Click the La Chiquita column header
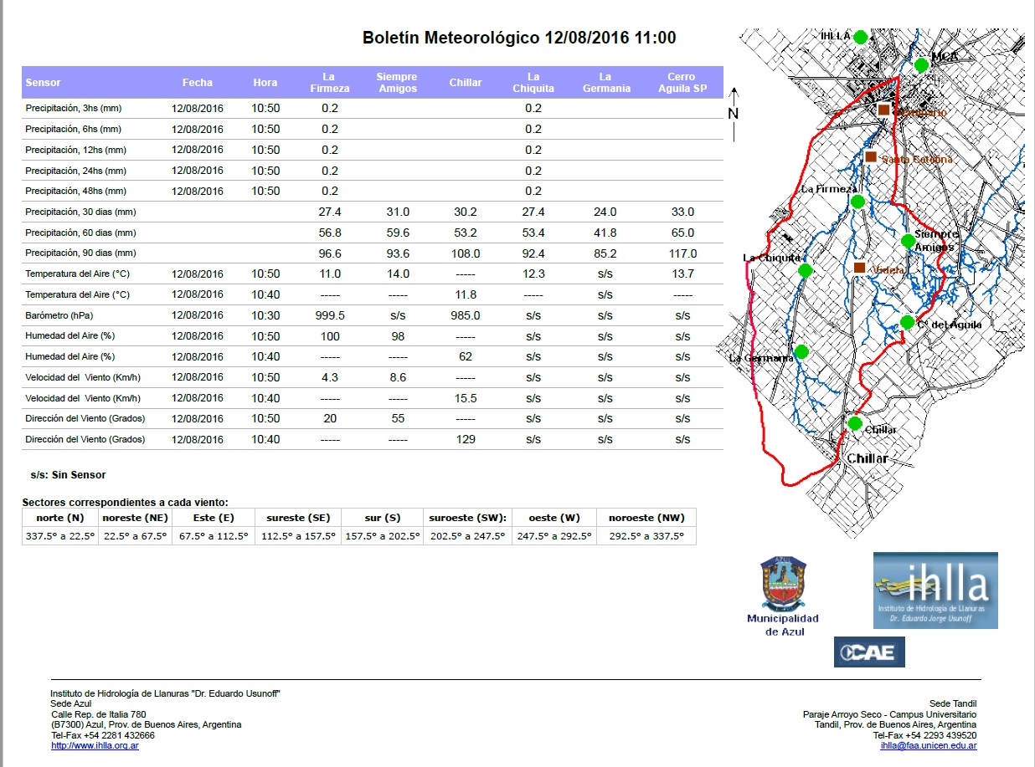1035x767 pixels. point(533,83)
